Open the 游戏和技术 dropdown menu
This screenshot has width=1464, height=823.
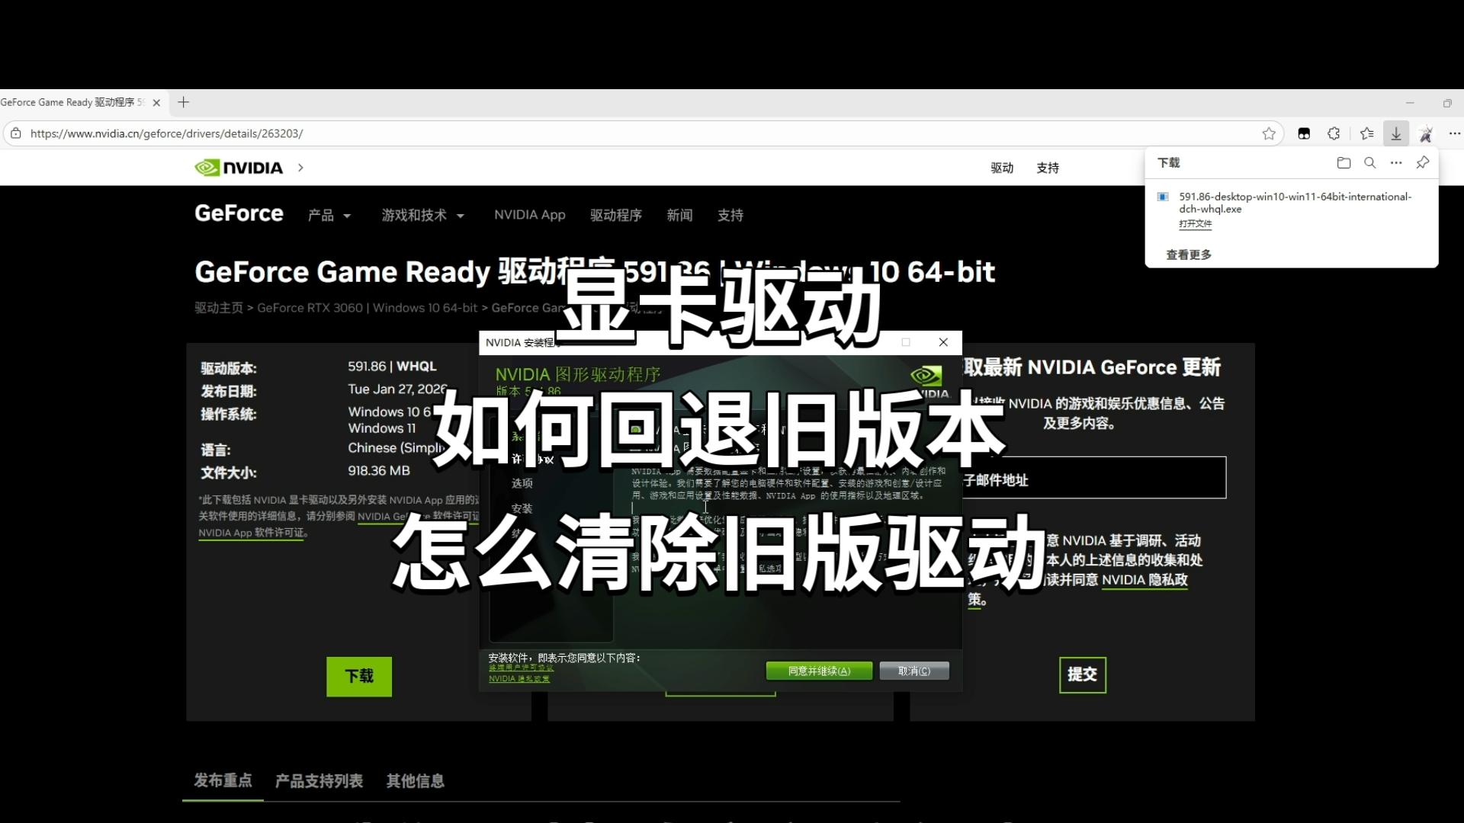click(x=423, y=216)
